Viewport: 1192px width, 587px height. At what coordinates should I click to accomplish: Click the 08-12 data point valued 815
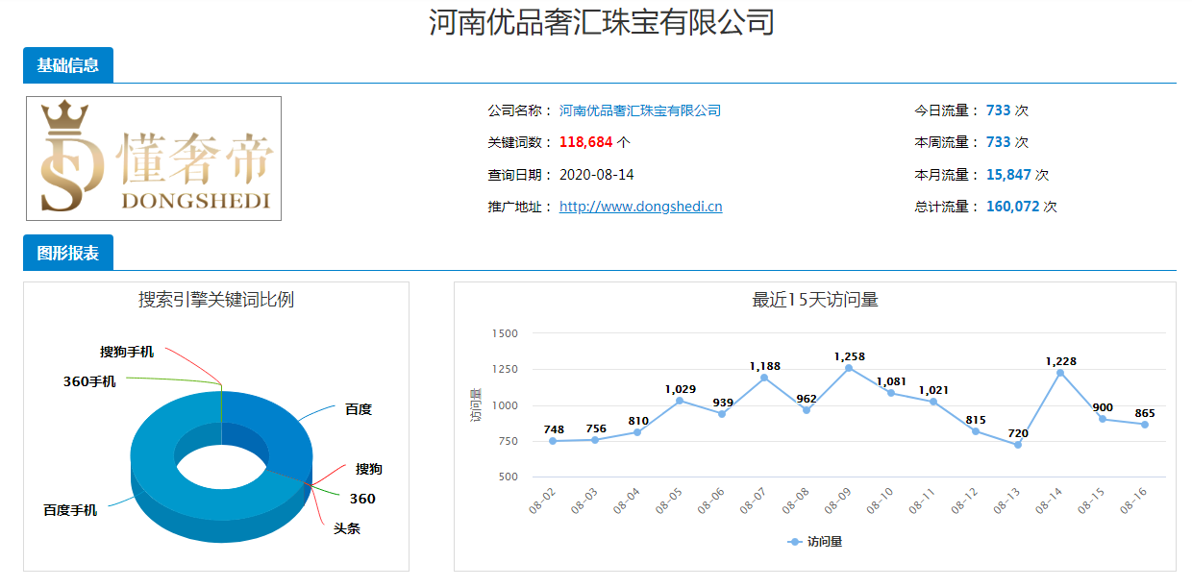click(x=976, y=431)
